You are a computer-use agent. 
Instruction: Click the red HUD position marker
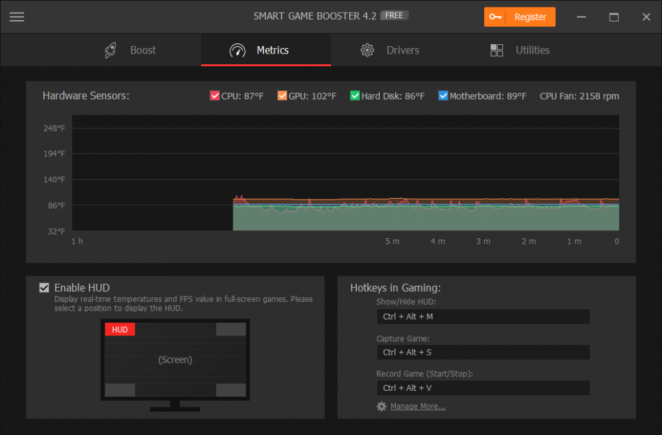pyautogui.click(x=120, y=329)
